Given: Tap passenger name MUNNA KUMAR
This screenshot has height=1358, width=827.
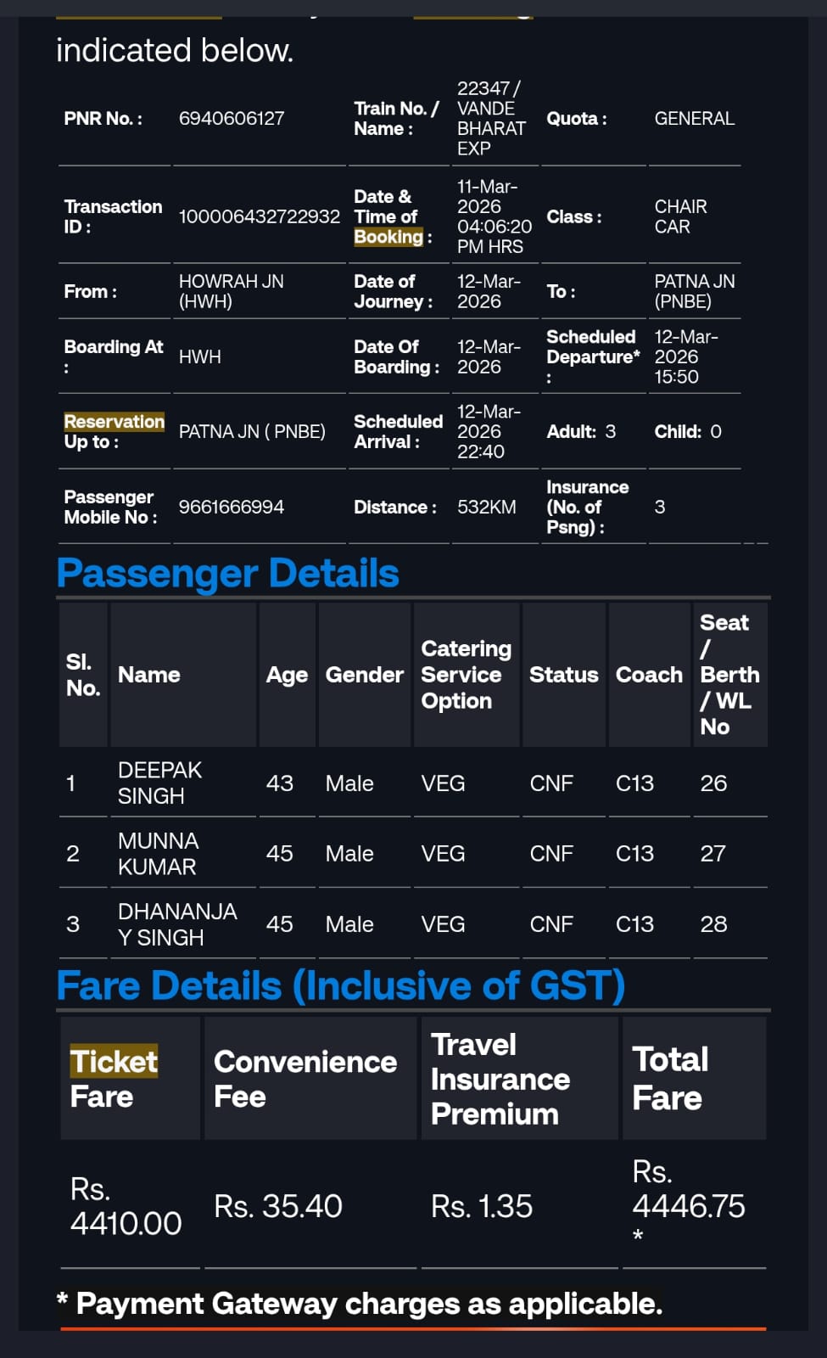Looking at the screenshot, I should (158, 853).
